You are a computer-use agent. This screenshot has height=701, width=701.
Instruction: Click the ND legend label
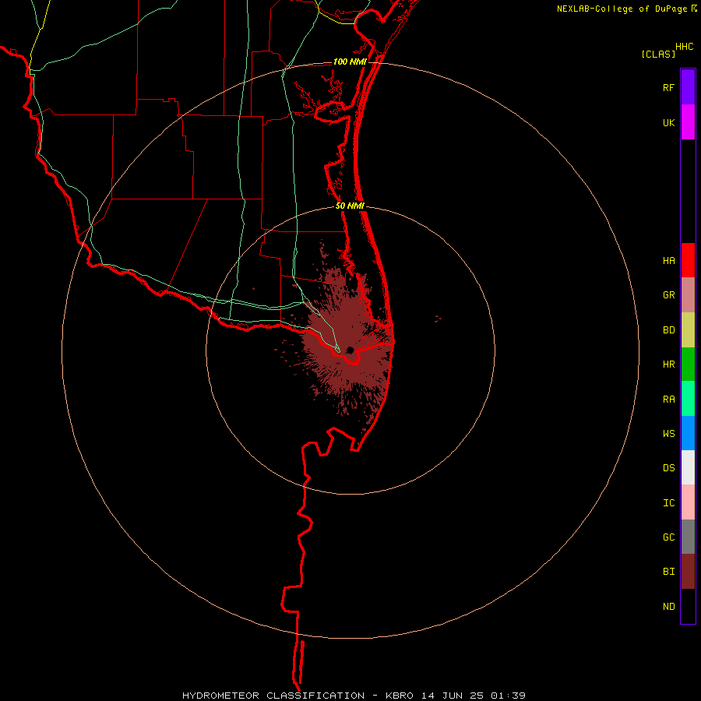pyautogui.click(x=668, y=607)
